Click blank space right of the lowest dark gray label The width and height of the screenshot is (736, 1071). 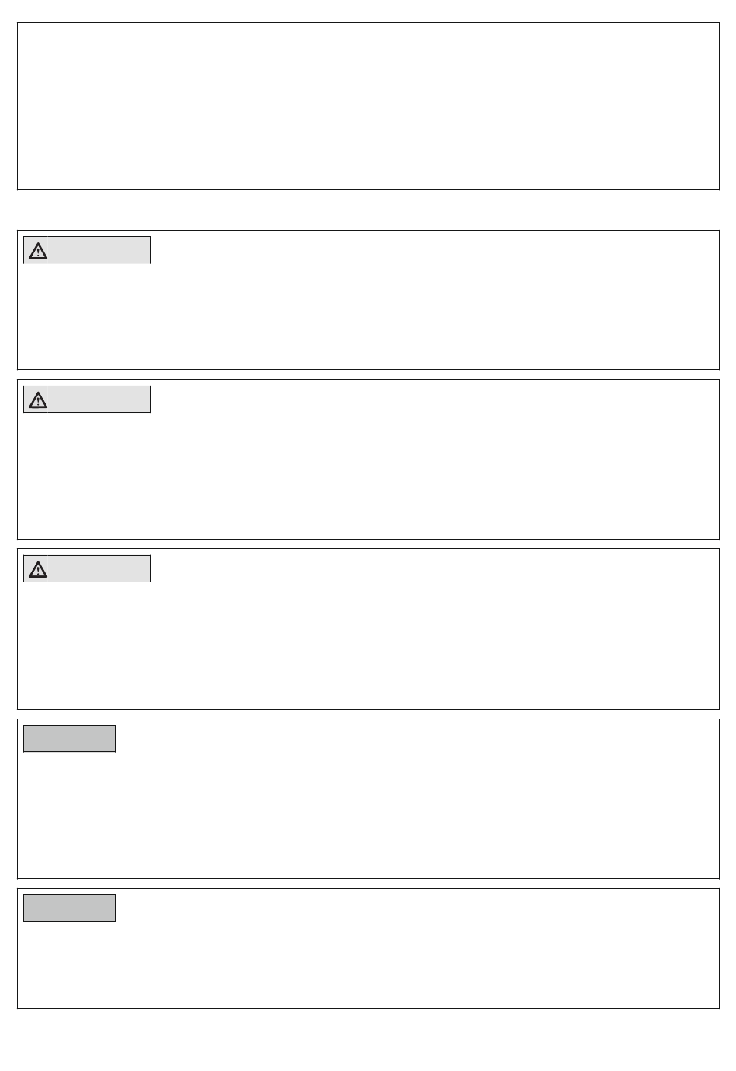point(417,908)
